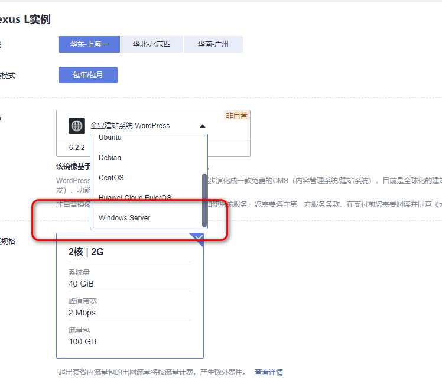
Task: Collapse the image dropdown with up arrow
Action: click(x=203, y=126)
